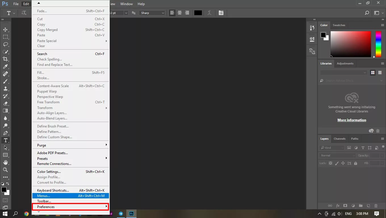Switch Libraries panel to grid view
The width and height of the screenshot is (386, 218).
point(373,73)
